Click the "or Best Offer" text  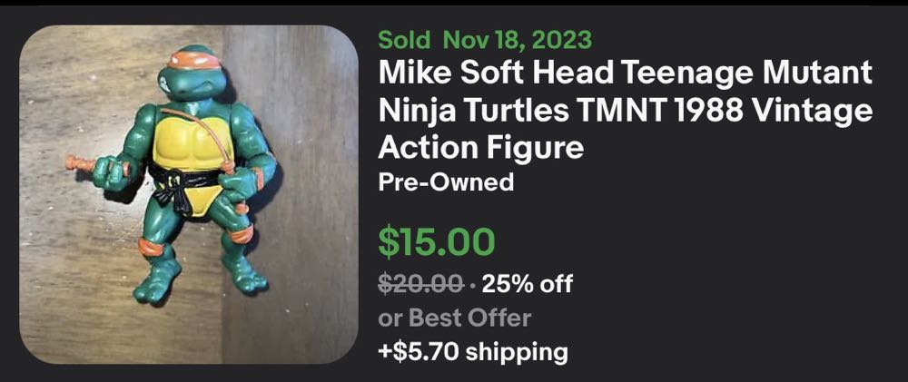pyautogui.click(x=454, y=318)
